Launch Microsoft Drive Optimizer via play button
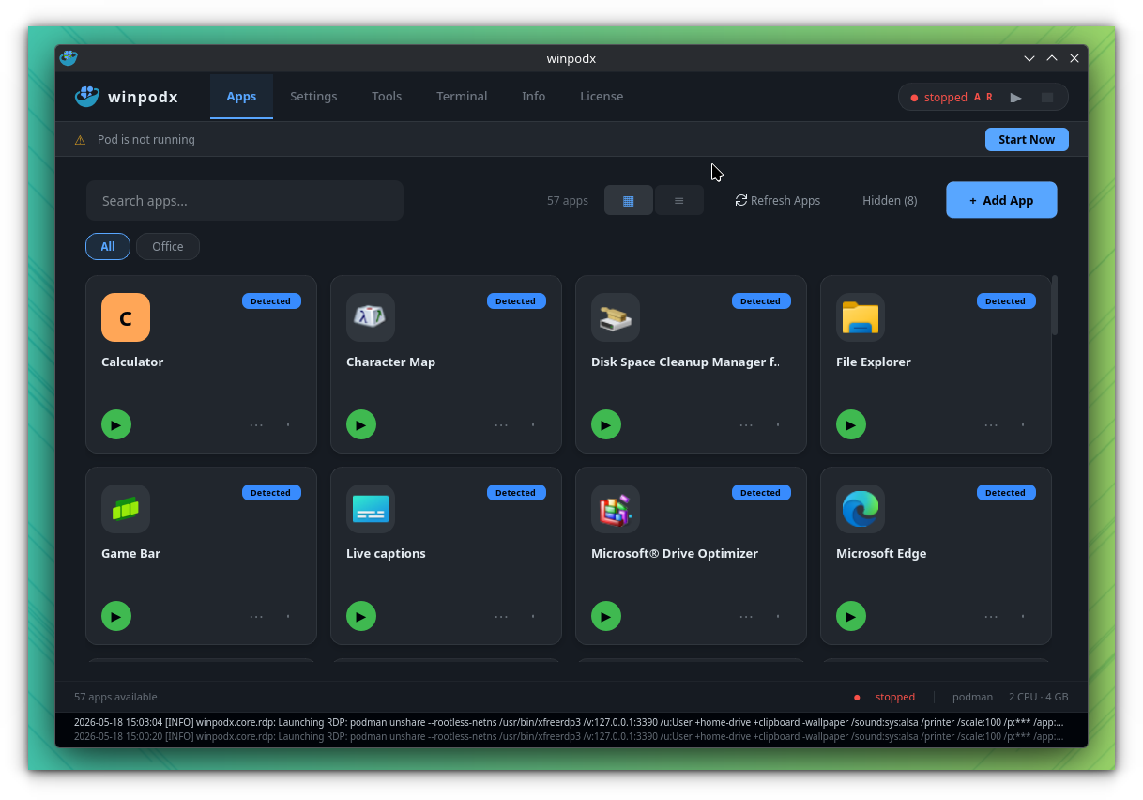The height and width of the screenshot is (800, 1143). pyautogui.click(x=606, y=616)
